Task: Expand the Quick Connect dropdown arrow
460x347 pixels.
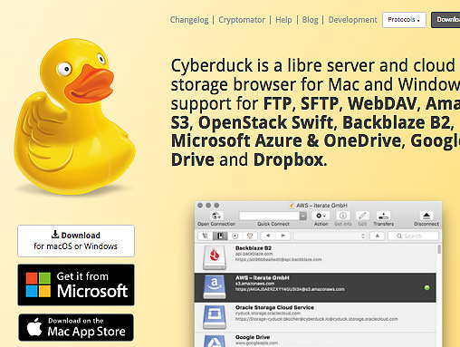Action: [303, 216]
